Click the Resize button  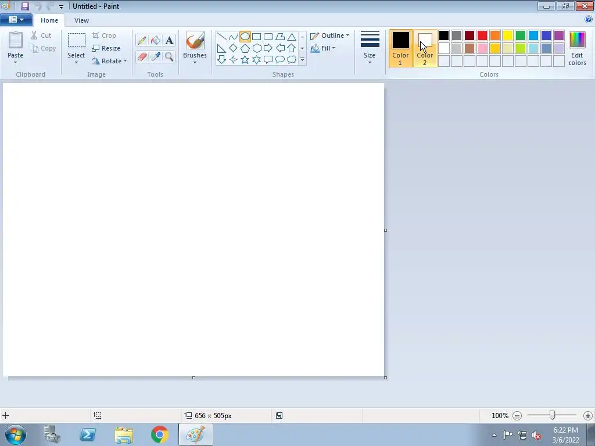tap(106, 48)
